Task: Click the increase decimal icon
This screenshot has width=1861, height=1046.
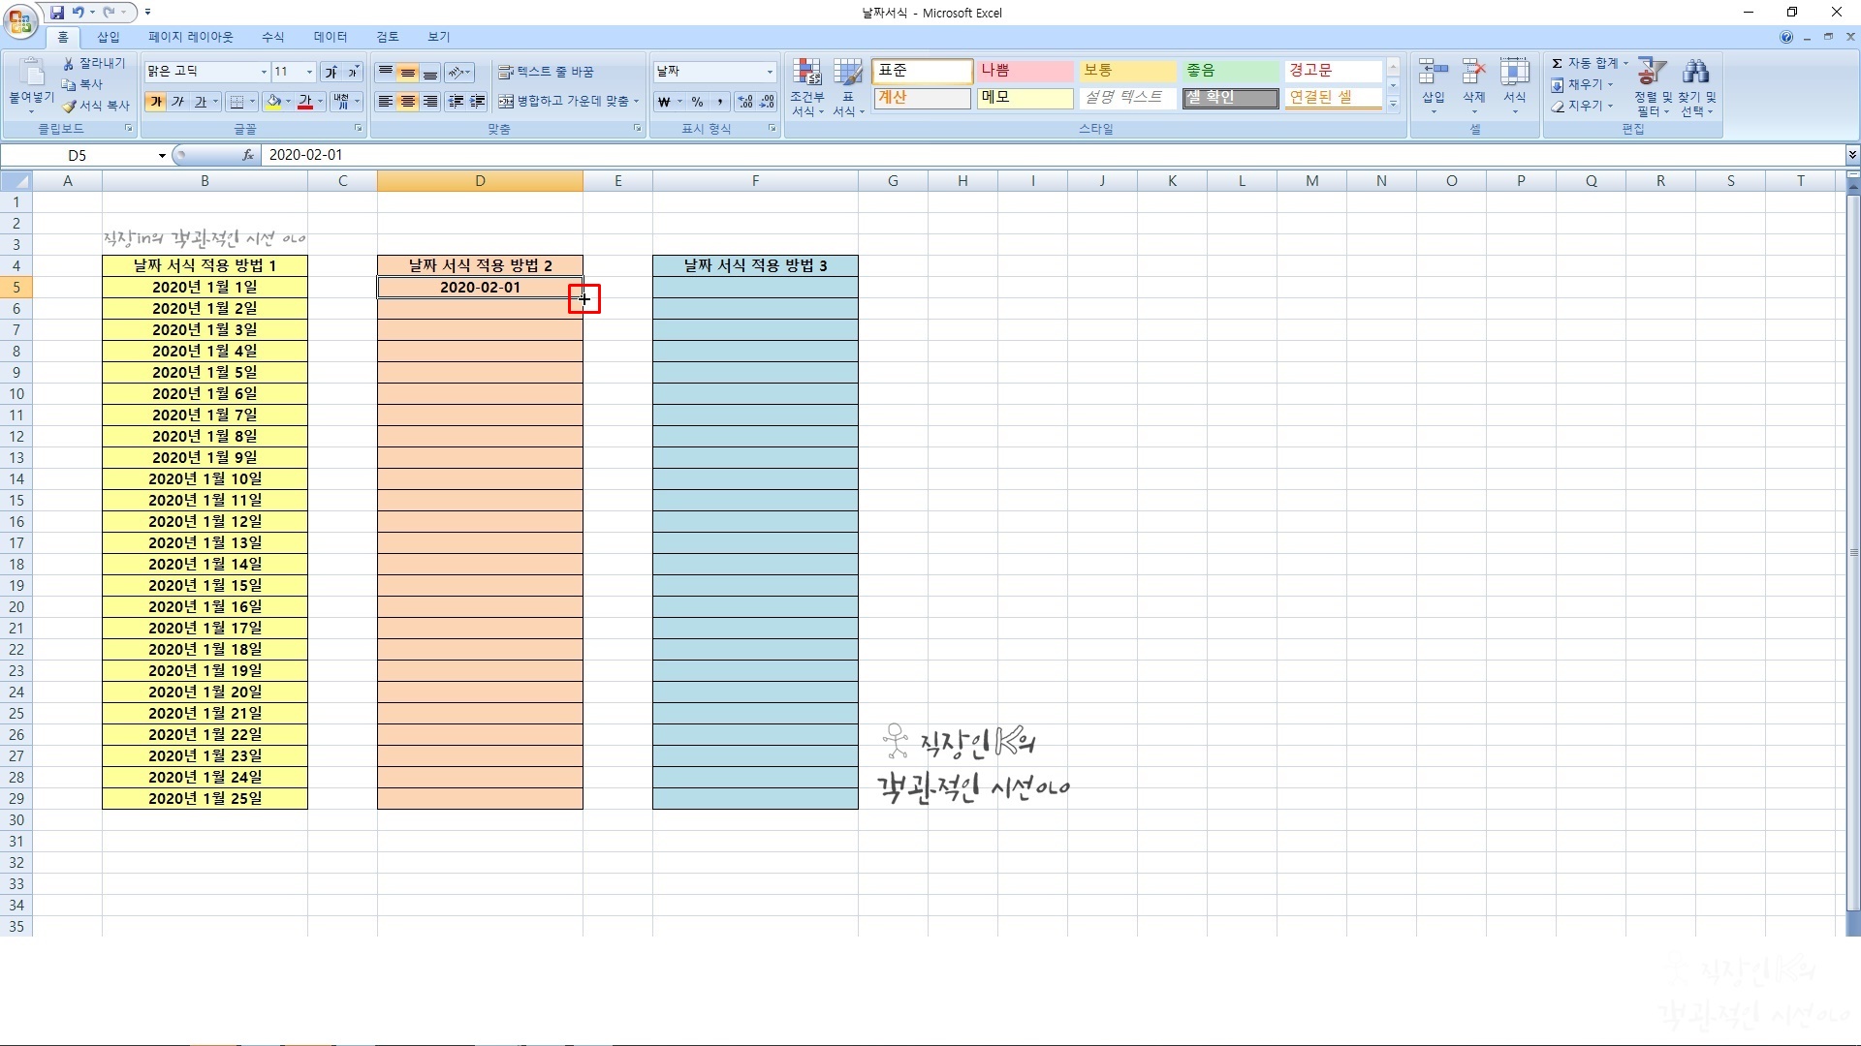Action: click(x=745, y=102)
